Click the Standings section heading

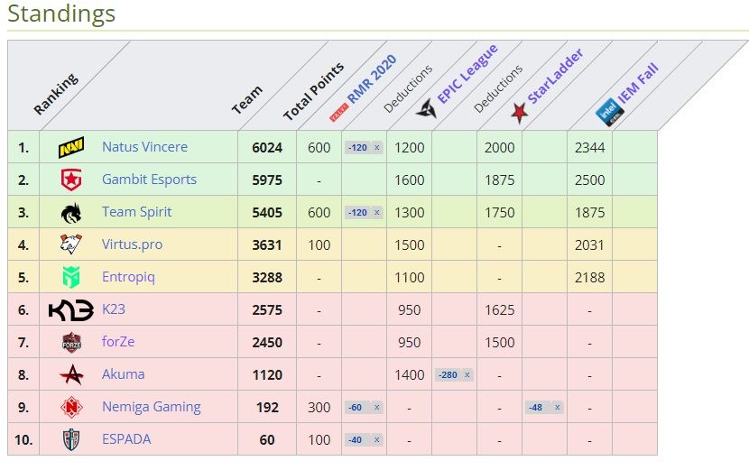61,14
